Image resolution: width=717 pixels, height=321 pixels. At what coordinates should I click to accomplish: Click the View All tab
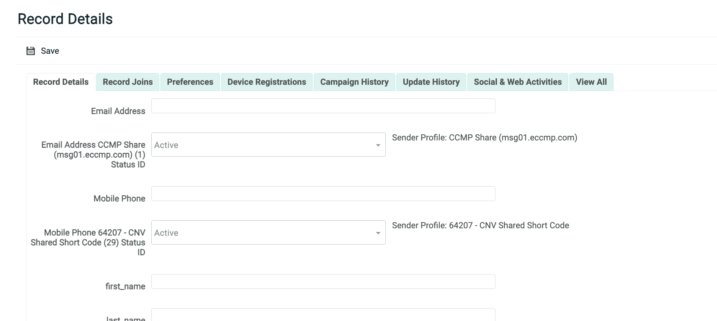[x=591, y=82]
